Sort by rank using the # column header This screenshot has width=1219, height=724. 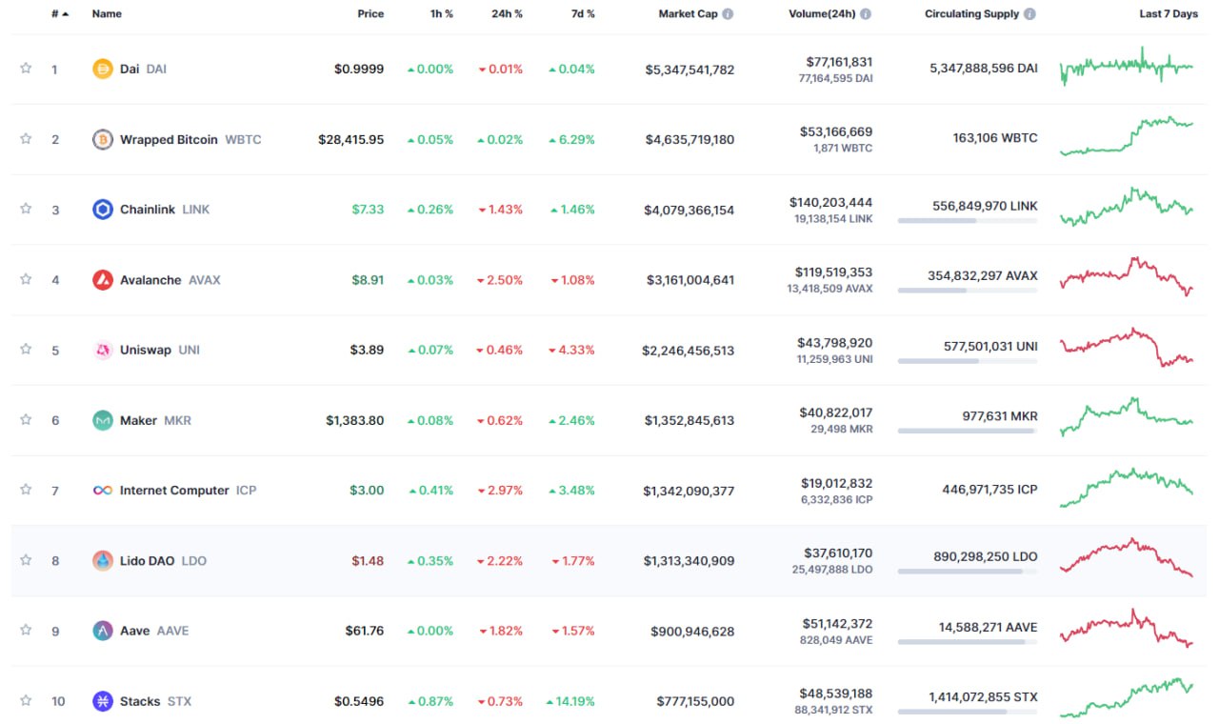click(x=59, y=14)
